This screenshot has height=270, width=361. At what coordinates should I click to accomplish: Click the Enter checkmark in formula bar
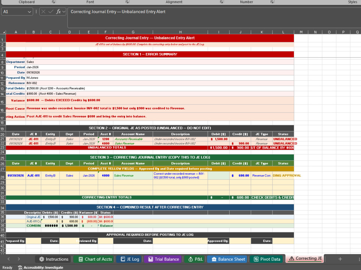(x=51, y=12)
